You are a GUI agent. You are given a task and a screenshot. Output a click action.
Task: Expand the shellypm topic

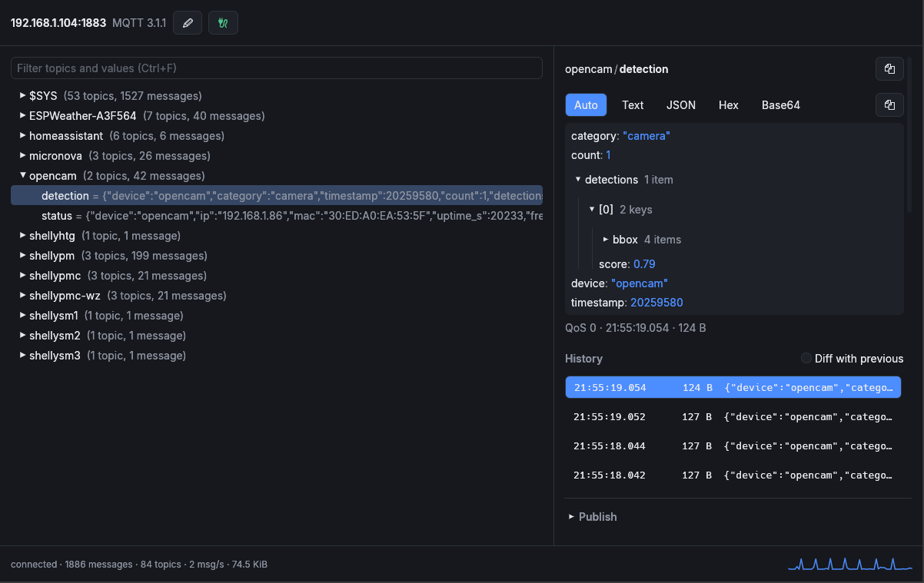coord(23,256)
